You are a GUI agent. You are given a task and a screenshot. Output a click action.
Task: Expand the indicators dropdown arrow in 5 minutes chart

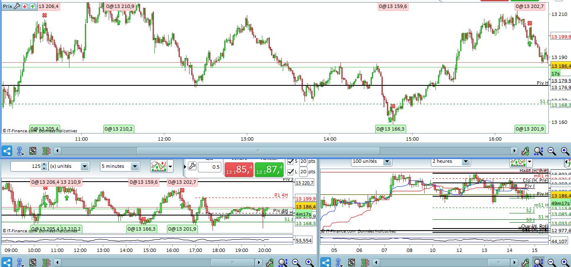(170, 167)
